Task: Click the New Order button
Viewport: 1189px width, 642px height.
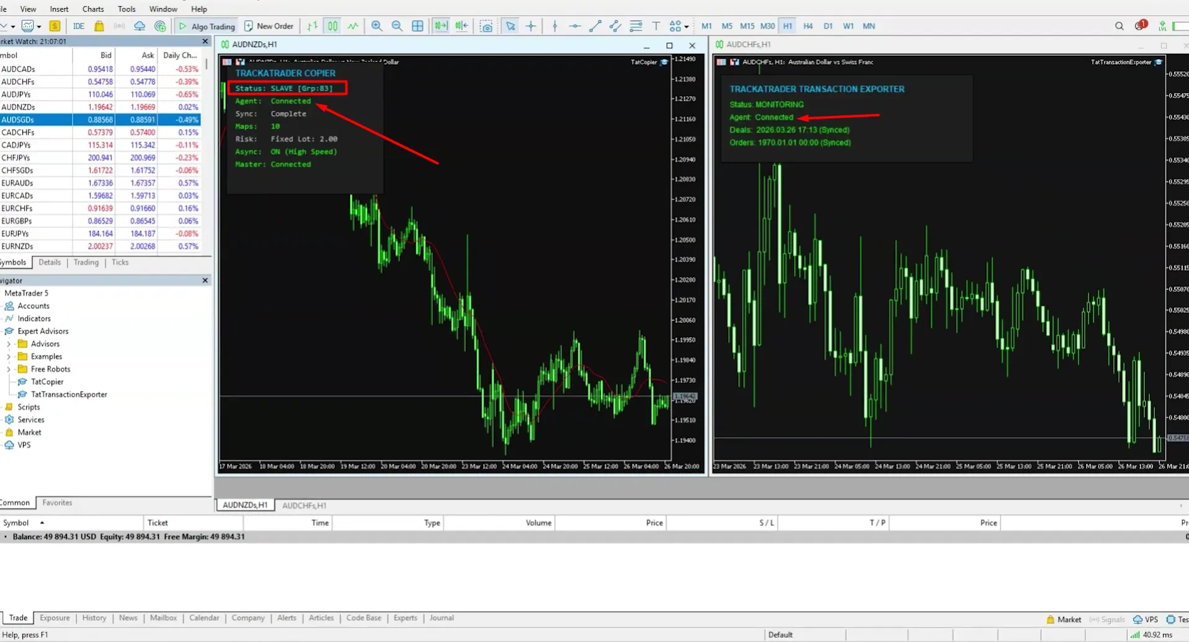Action: click(269, 26)
